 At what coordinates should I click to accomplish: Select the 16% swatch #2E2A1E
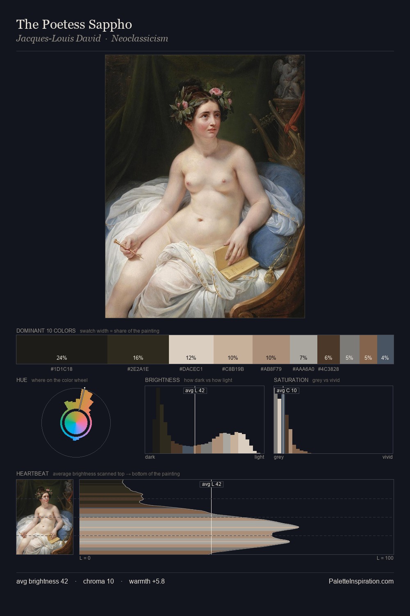[x=138, y=349]
